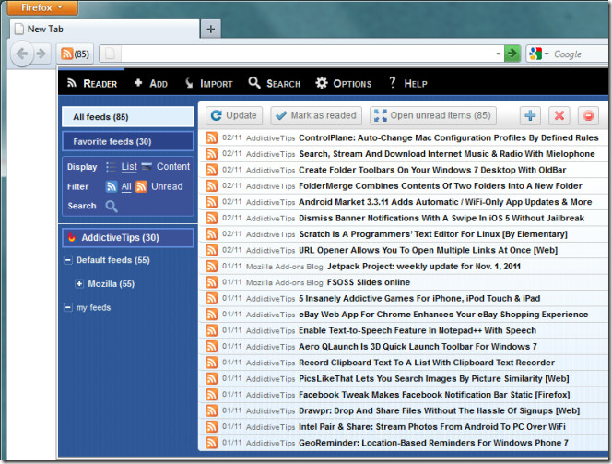The width and height of the screenshot is (612, 464).
Task: Click RSS icon of GeoReminder article row
Action: pyautogui.click(x=212, y=443)
